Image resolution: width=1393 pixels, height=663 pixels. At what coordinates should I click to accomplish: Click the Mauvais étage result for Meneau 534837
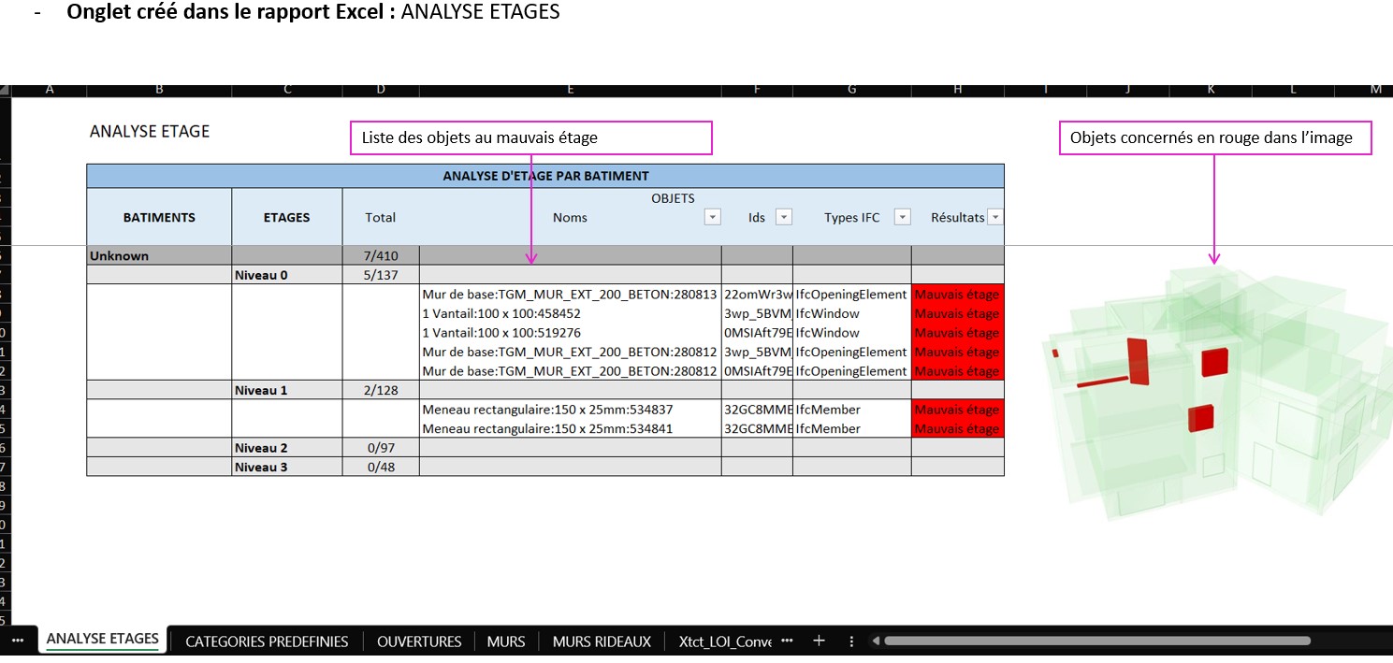(957, 409)
